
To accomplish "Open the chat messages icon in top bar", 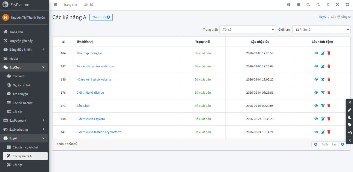I will pos(318,5).
